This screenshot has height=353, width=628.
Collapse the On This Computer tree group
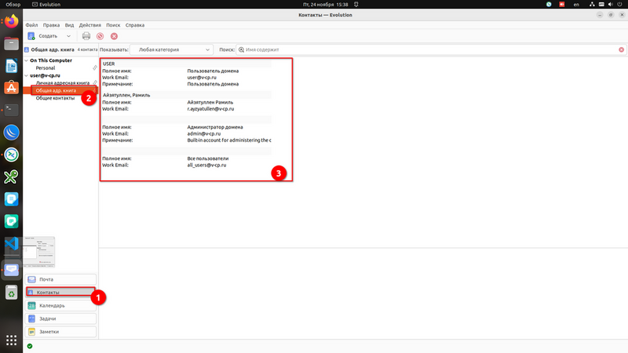(26, 60)
